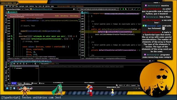Open the View menu

[17, 6]
